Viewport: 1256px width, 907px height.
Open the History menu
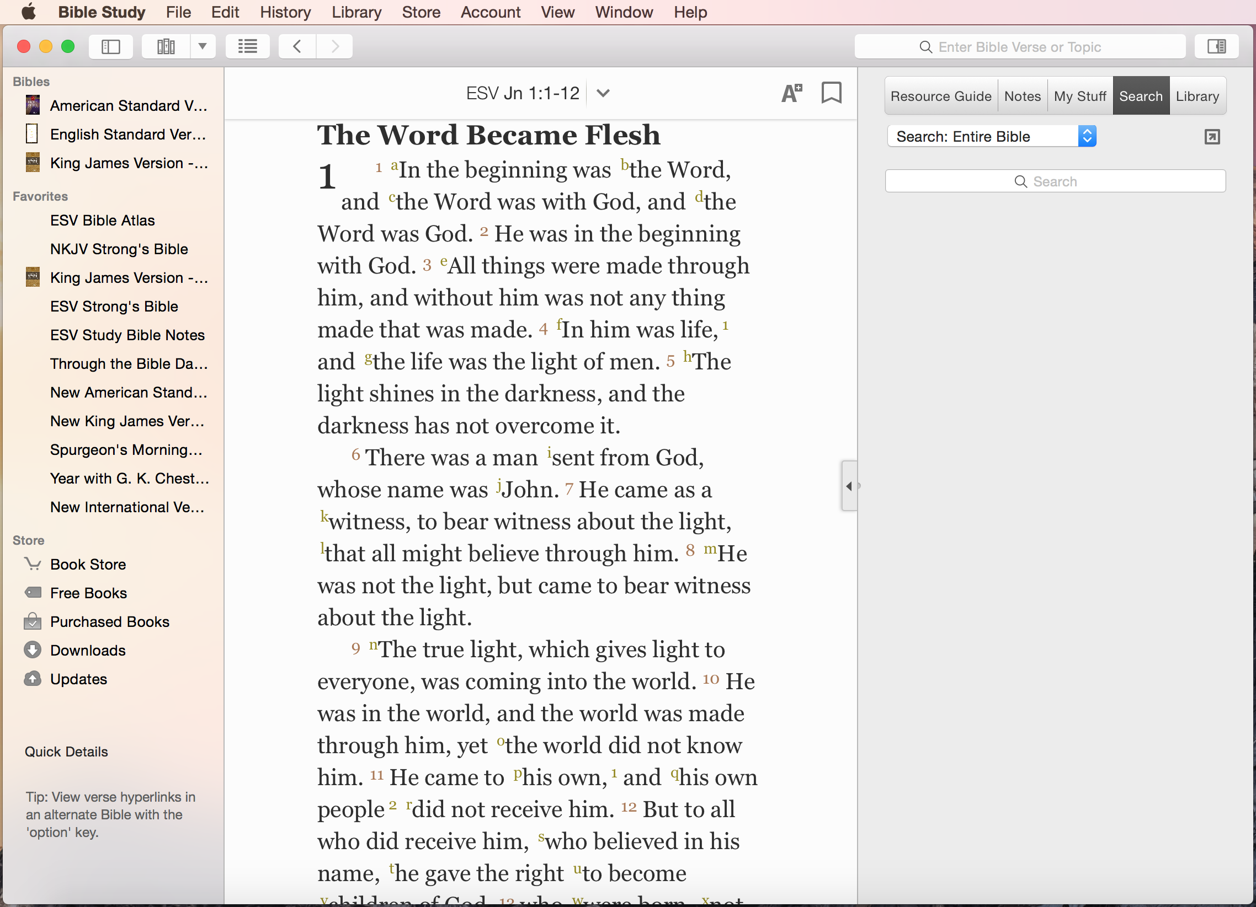point(285,12)
